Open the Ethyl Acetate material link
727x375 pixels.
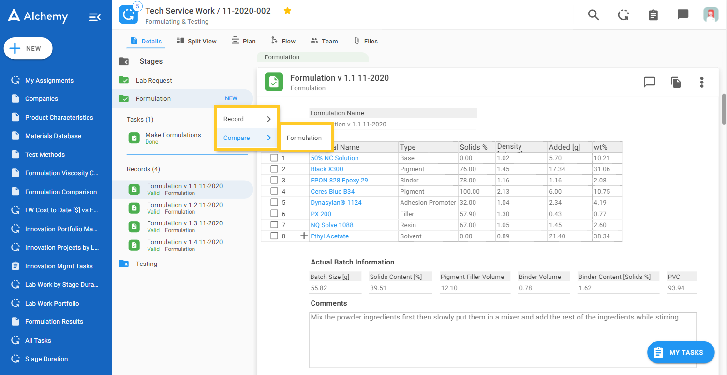coord(330,236)
